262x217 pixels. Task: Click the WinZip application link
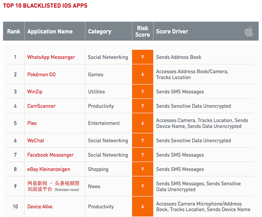34,92
